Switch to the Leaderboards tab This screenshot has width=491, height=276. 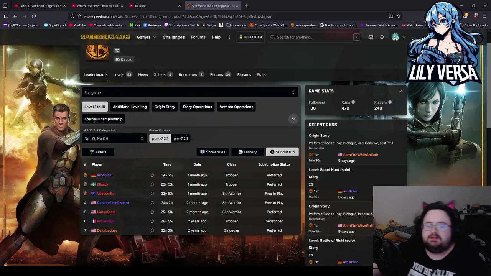[x=96, y=75]
